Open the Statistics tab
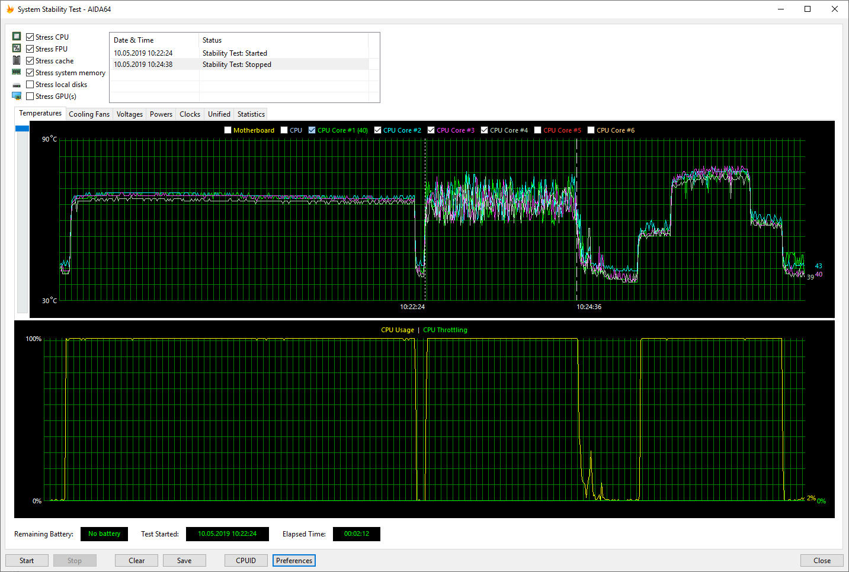The width and height of the screenshot is (849, 572). point(251,114)
